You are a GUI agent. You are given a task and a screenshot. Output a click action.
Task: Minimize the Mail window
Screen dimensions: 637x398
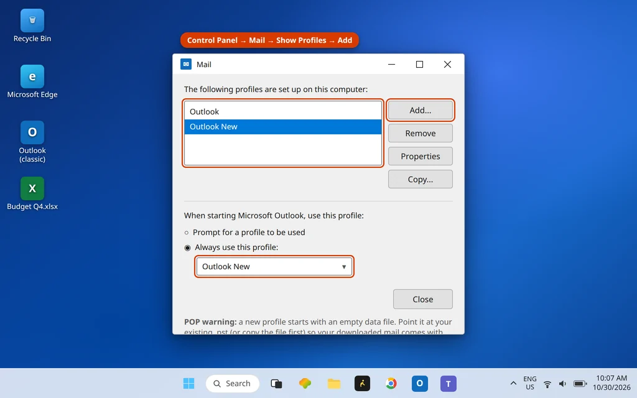tap(392, 64)
